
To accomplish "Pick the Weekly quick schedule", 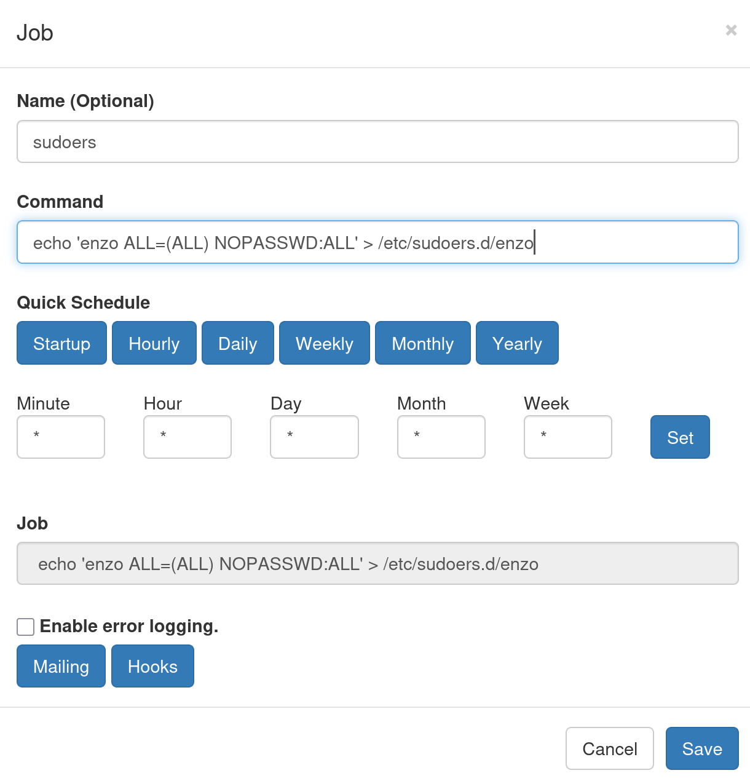I will (x=325, y=343).
